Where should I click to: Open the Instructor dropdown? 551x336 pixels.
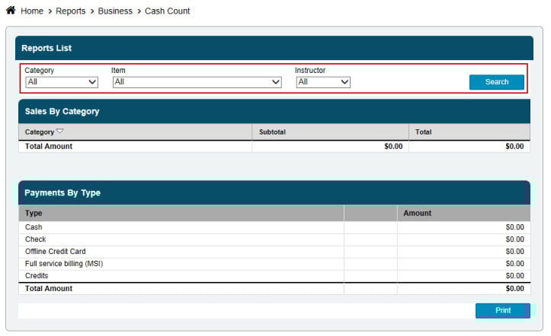[323, 82]
